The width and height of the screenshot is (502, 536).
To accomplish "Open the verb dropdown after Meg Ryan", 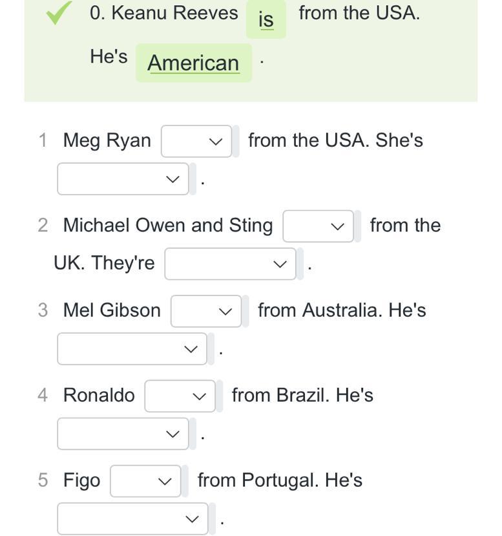I will (196, 141).
